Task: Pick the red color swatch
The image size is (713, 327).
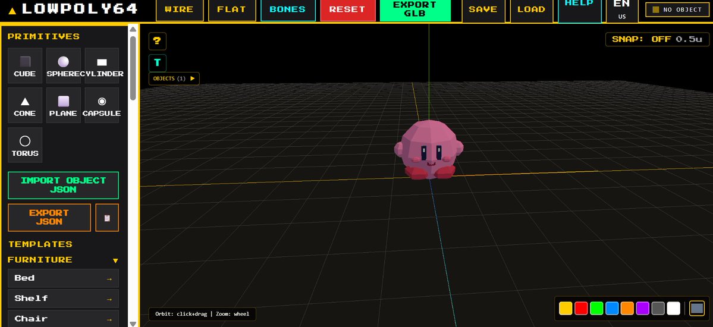Action: click(580, 309)
